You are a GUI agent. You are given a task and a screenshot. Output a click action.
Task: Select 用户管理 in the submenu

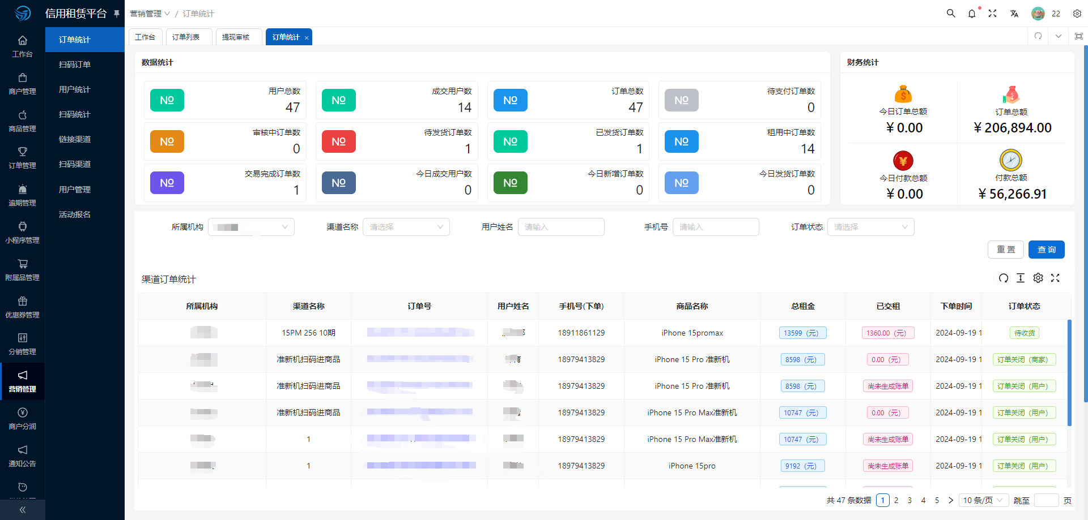[x=85, y=190]
